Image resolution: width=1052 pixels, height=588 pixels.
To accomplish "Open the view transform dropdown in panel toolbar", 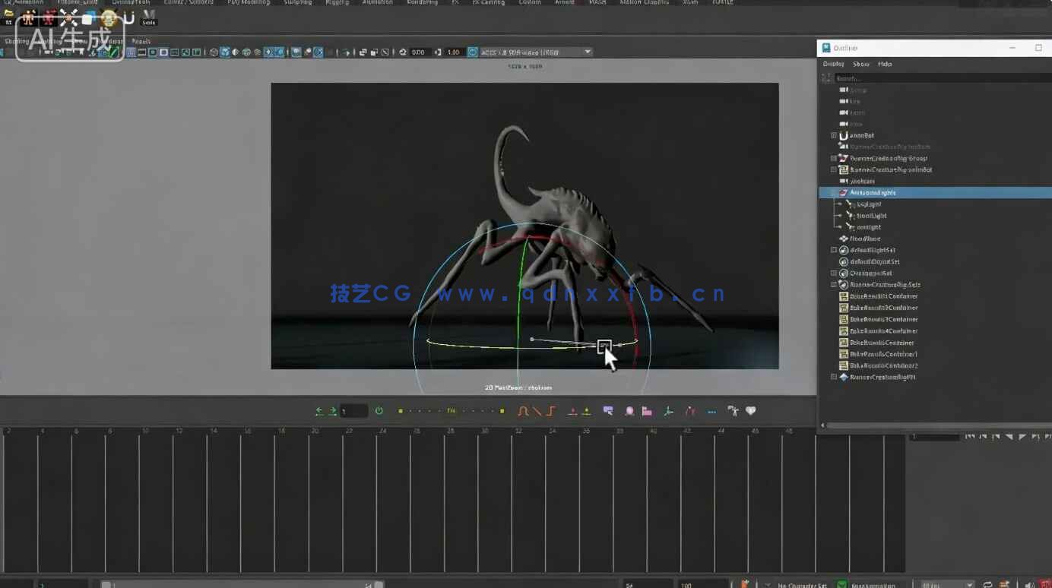I will 588,52.
